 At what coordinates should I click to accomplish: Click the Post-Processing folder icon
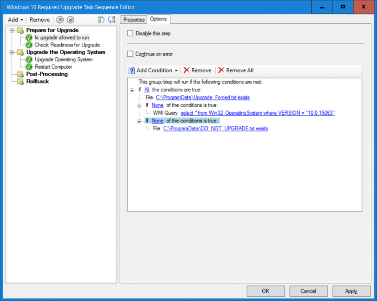(x=20, y=74)
